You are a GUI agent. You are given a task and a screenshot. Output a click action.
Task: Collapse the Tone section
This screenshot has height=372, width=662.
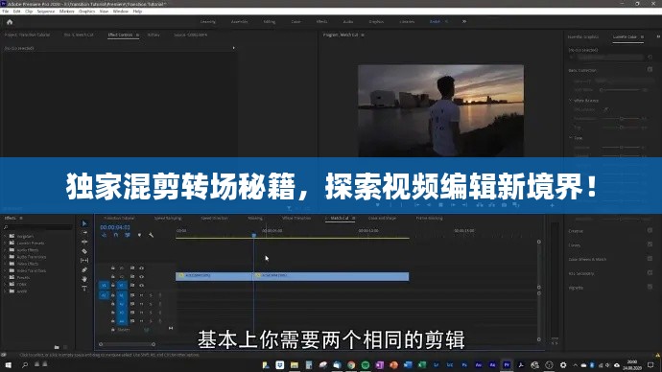tap(571, 137)
